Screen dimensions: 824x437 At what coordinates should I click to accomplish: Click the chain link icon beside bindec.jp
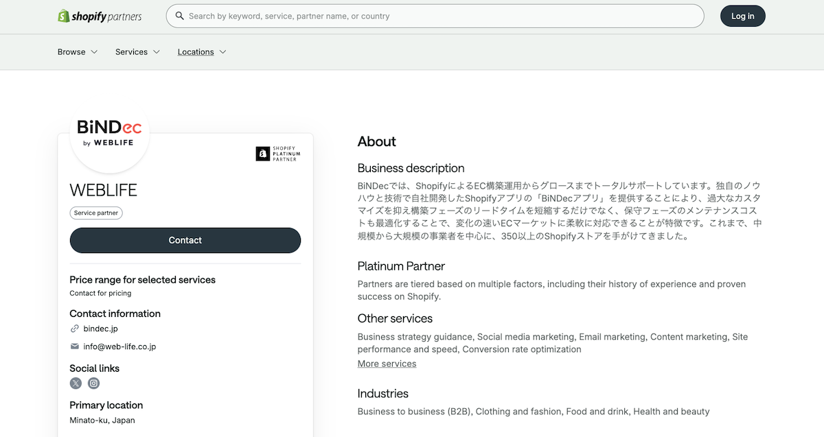(x=75, y=329)
